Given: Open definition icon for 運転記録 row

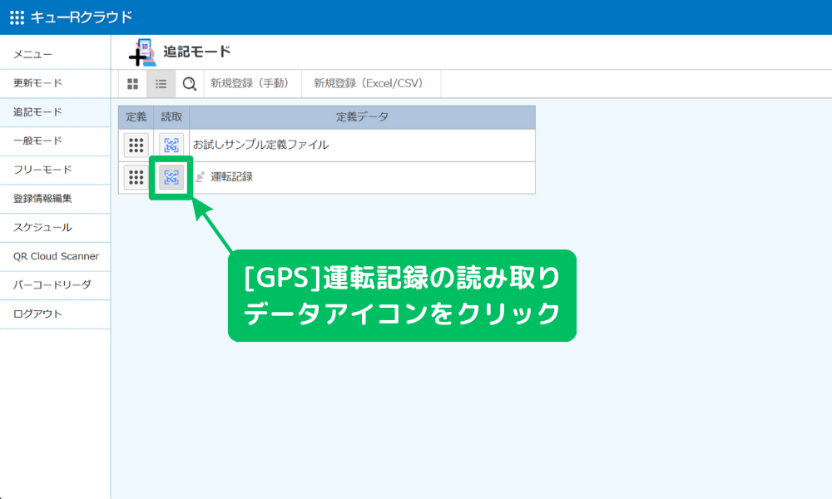Looking at the screenshot, I should [x=136, y=177].
